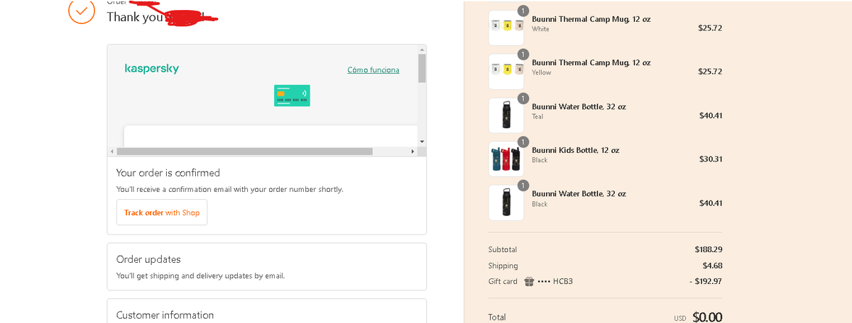Click the 'White' variant label
Viewport: 852px width, 323px height.
pos(540,29)
